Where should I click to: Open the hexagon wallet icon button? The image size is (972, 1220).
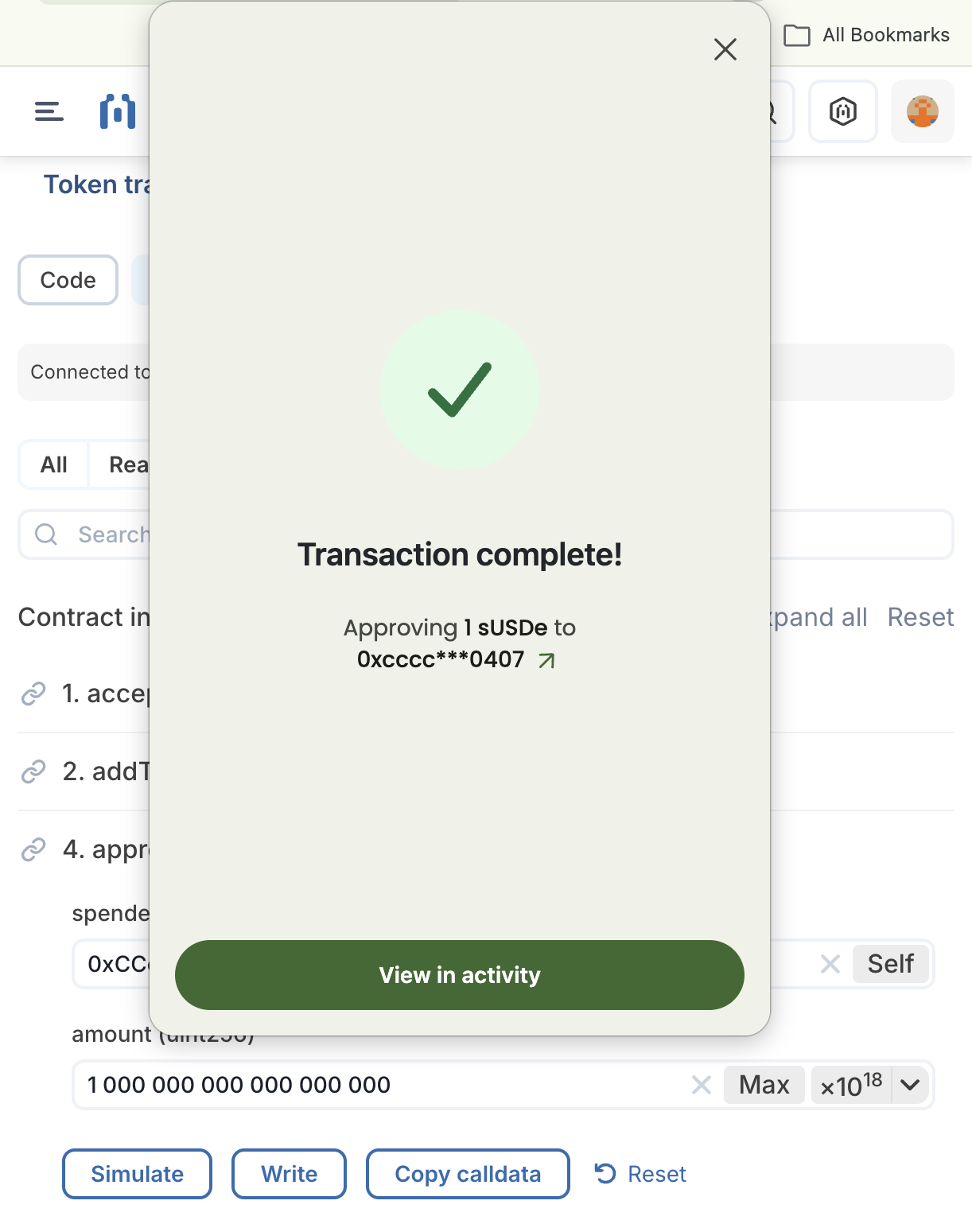click(842, 111)
